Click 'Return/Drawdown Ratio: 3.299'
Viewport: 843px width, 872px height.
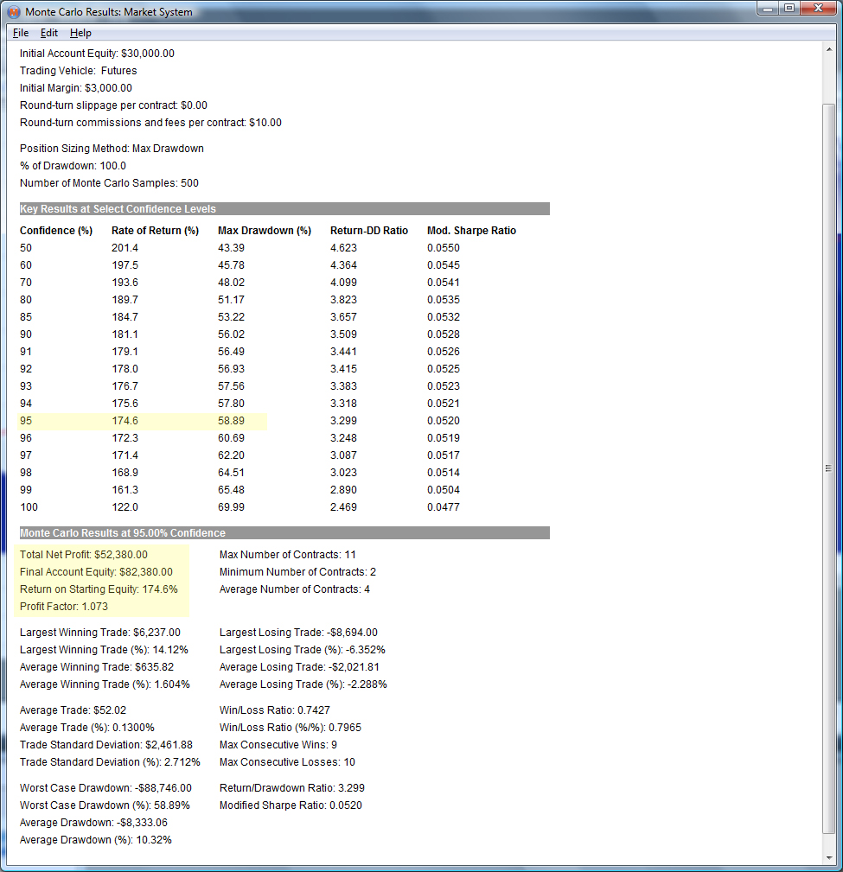[292, 788]
